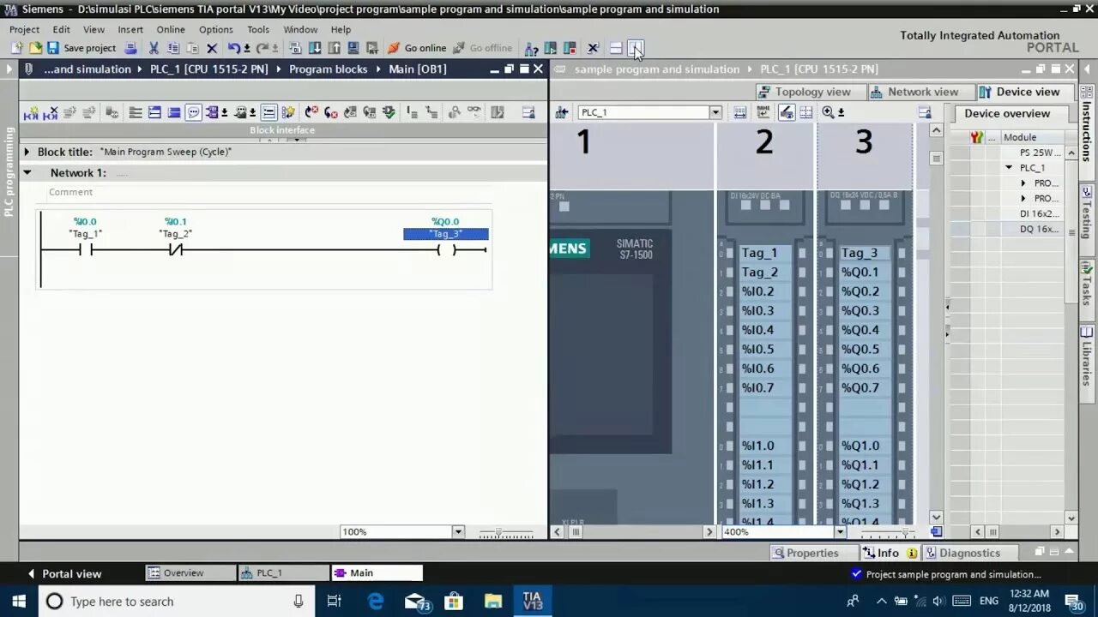Click the Delete network icon in editor toolbar
Image resolution: width=1098 pixels, height=617 pixels.
click(x=51, y=112)
